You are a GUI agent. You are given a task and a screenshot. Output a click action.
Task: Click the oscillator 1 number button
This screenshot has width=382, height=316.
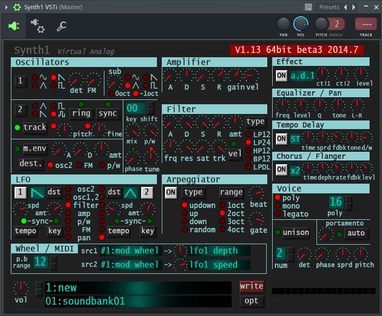pyautogui.click(x=20, y=80)
